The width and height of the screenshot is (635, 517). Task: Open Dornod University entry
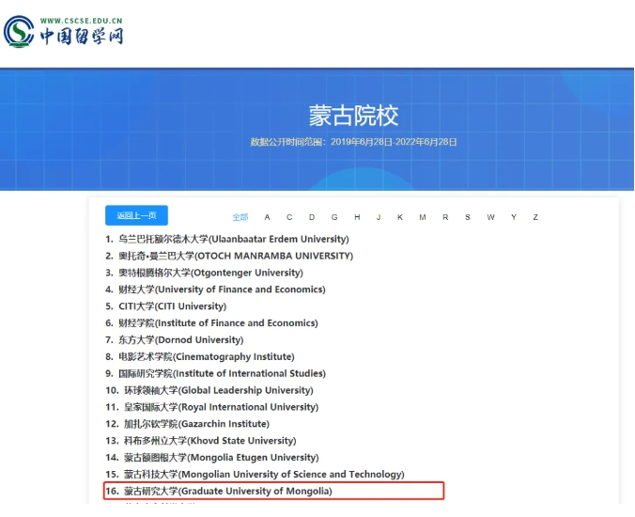pyautogui.click(x=175, y=340)
